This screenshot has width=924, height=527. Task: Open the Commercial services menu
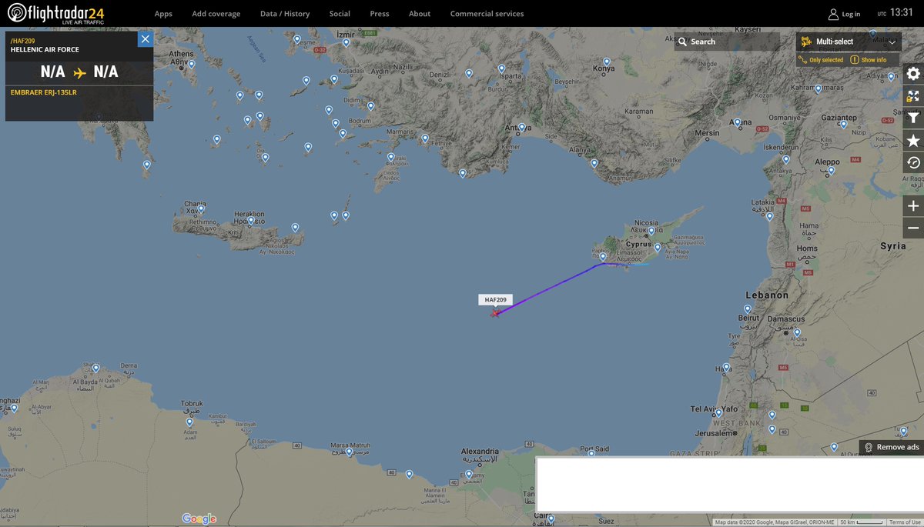(487, 14)
